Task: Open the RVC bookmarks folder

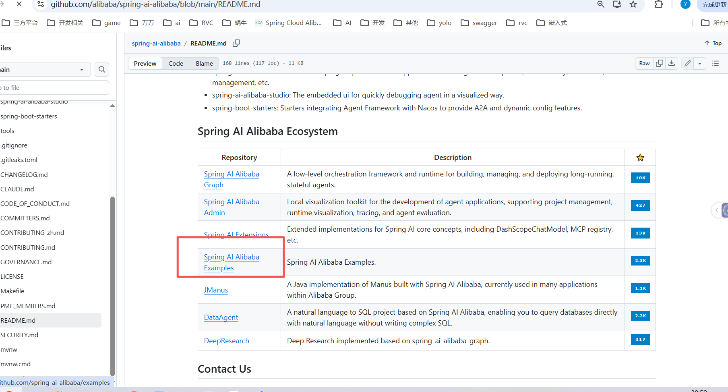Action: pos(201,23)
